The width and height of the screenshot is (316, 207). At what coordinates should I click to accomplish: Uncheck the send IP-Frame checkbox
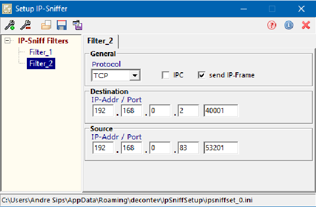tap(201, 75)
